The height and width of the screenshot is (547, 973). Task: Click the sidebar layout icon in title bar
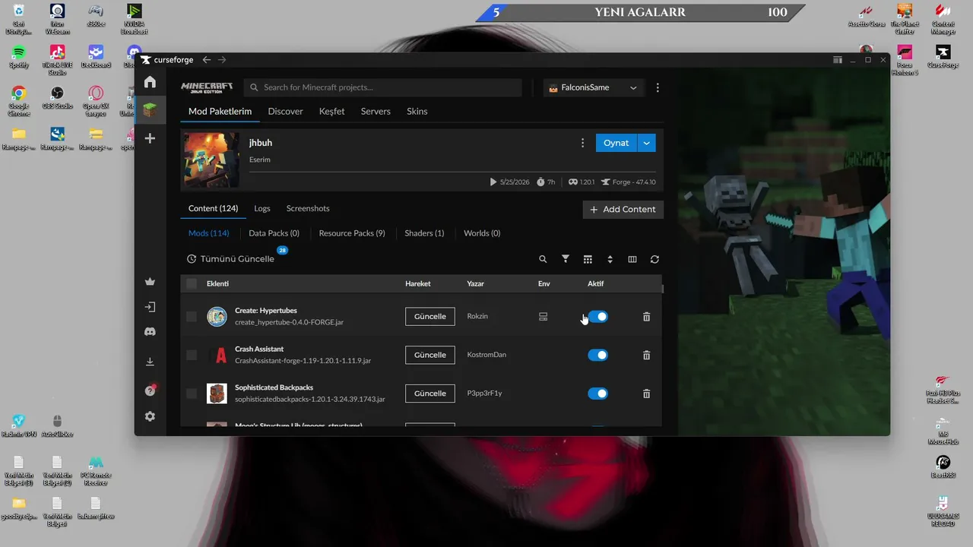coord(838,60)
